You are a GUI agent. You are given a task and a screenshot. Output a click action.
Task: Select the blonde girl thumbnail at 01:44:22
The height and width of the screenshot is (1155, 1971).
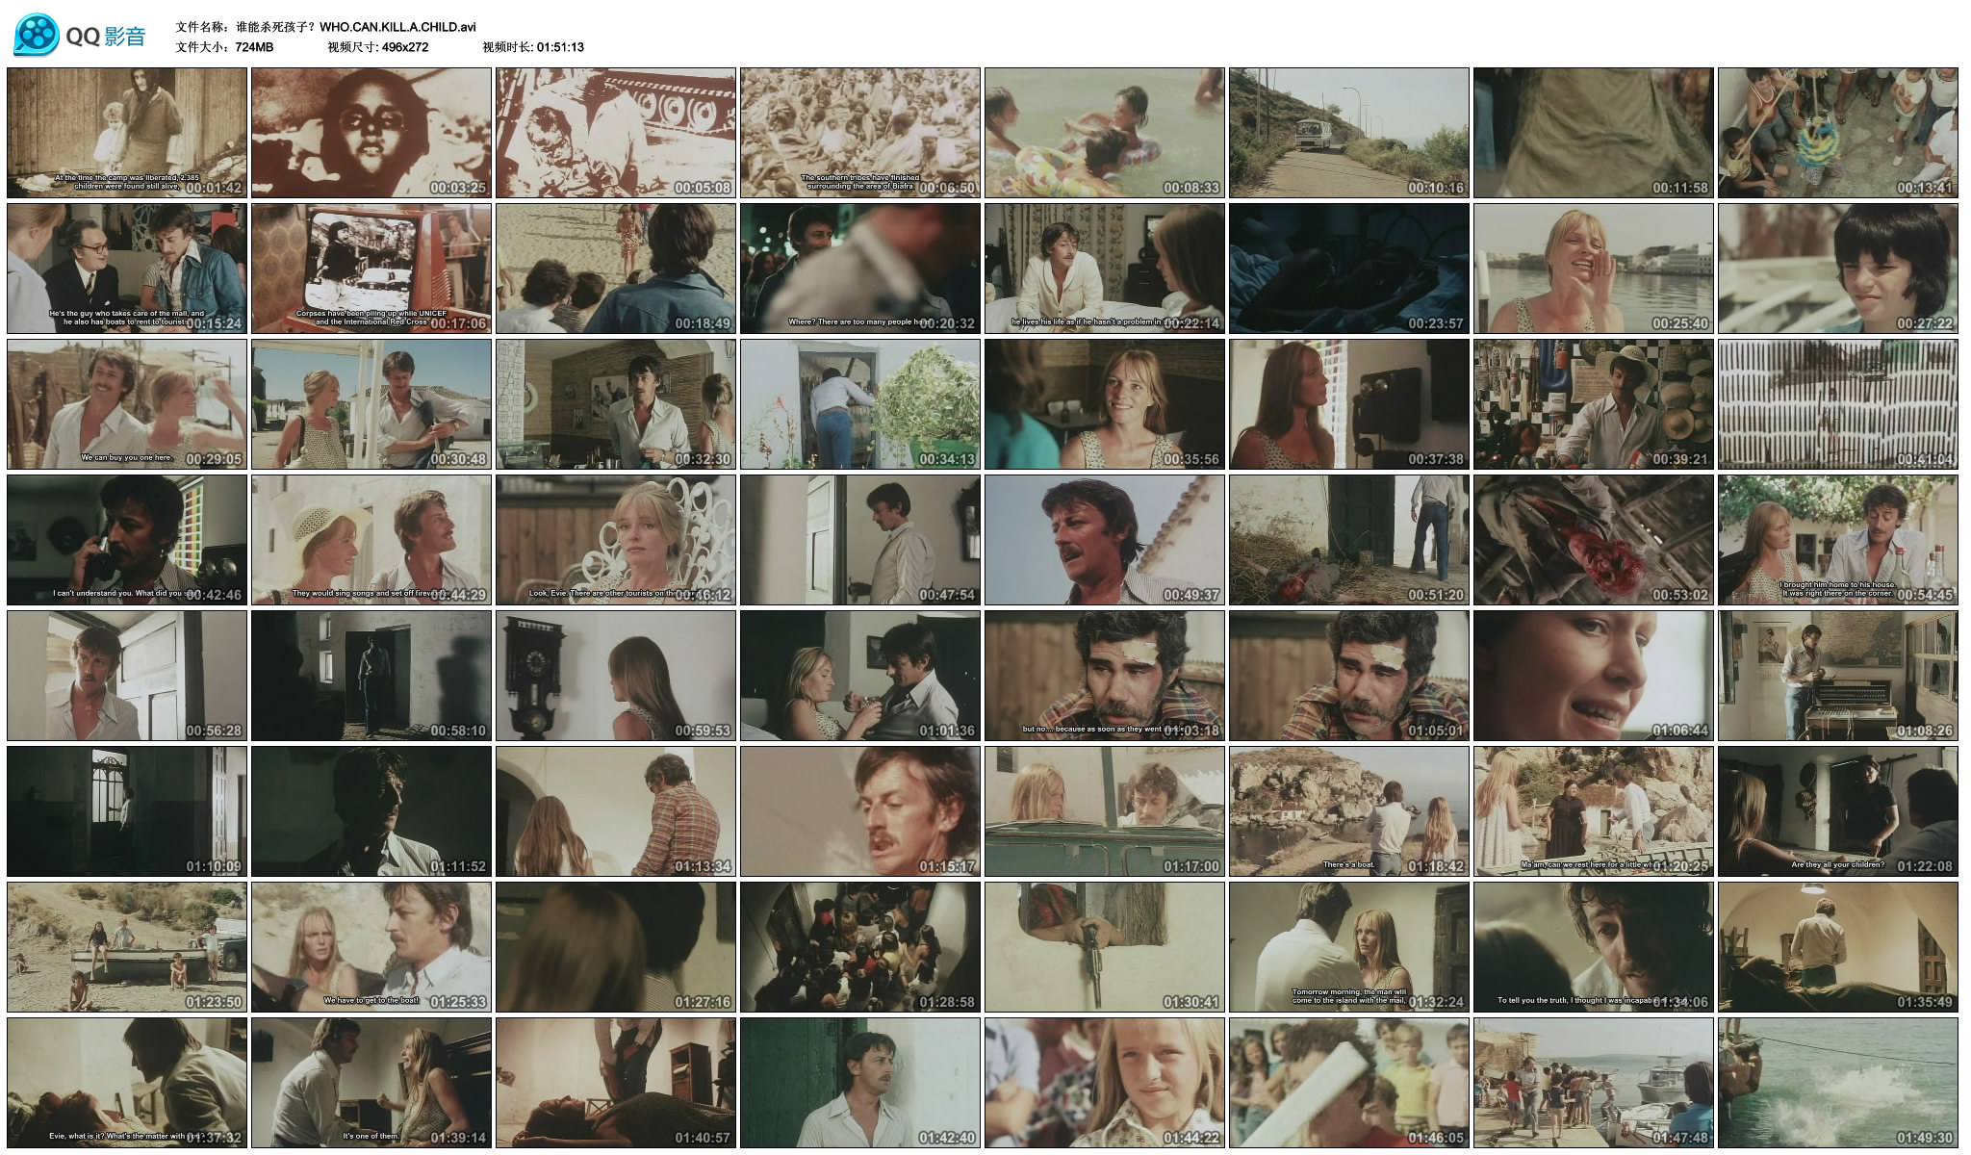pos(1104,1083)
